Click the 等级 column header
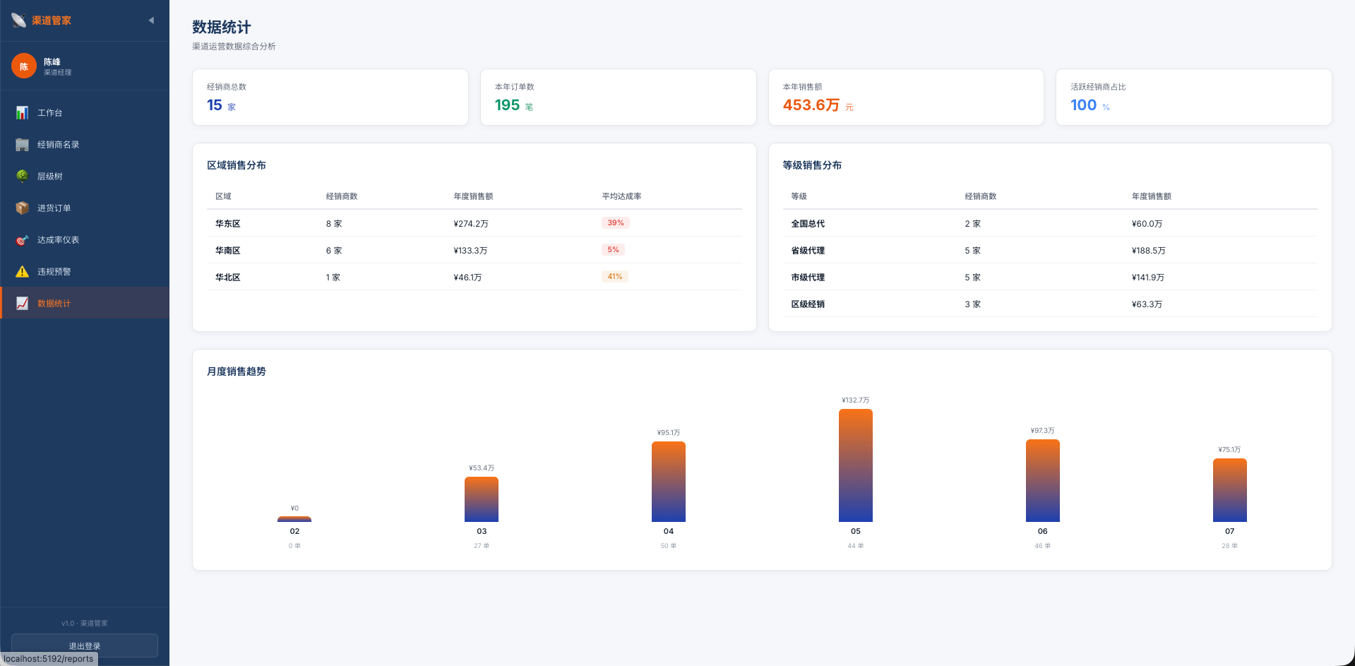This screenshot has height=666, width=1355. 799,196
